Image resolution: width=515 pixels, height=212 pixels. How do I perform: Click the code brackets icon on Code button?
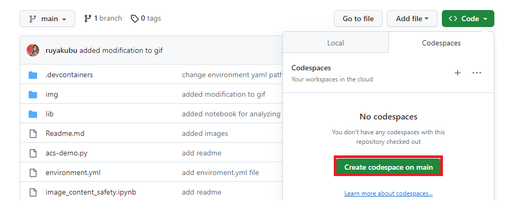453,19
